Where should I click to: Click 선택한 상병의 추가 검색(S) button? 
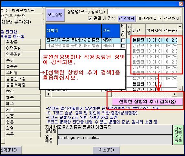(147, 102)
